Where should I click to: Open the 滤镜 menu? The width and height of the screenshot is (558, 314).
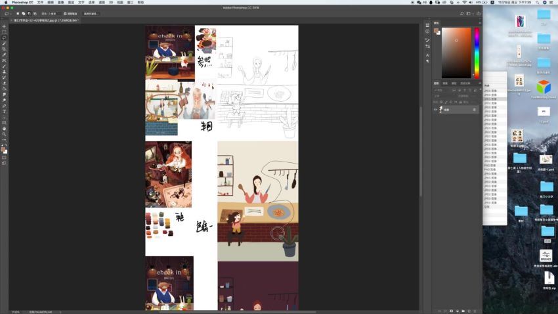[102, 2]
